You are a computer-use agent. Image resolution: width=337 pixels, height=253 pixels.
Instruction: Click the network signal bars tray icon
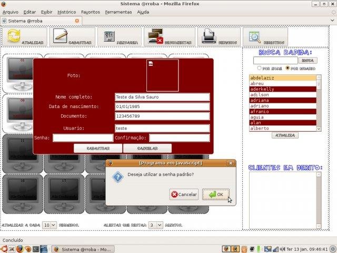pos(275,249)
